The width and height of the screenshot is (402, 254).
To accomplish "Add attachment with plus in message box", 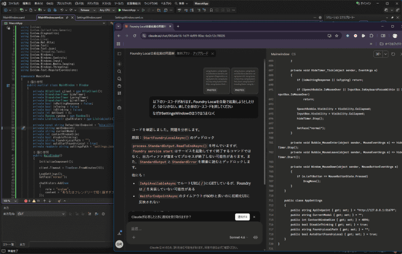I will tap(134, 237).
